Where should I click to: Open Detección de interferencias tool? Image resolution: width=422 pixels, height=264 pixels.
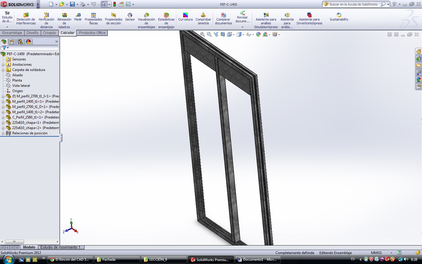click(26, 19)
